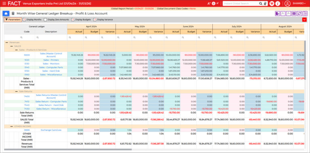Click the info icon in header

point(278,4)
